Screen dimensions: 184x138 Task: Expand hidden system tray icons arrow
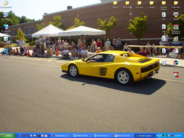click(x=157, y=136)
